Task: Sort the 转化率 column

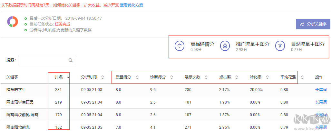Action: coord(267,77)
